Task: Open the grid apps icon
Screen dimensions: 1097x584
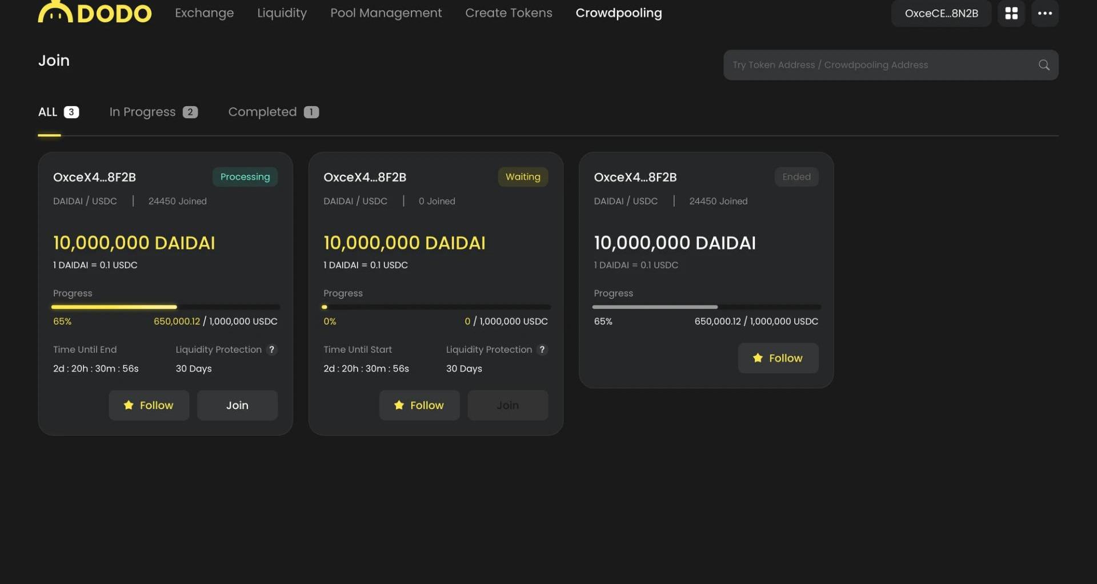Action: [1011, 13]
